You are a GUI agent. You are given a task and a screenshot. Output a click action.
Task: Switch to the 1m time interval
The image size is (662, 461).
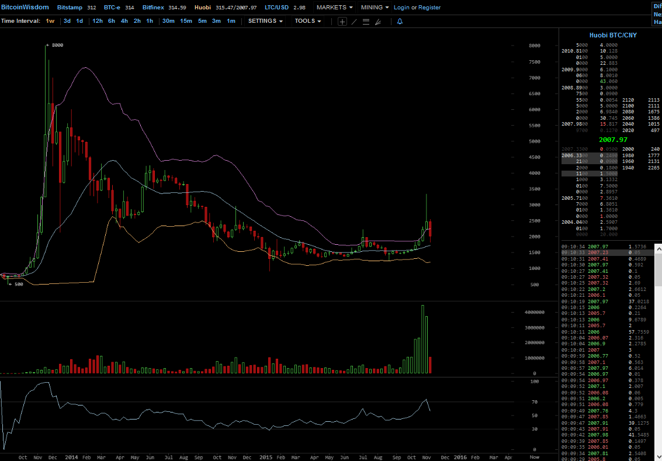(x=231, y=20)
